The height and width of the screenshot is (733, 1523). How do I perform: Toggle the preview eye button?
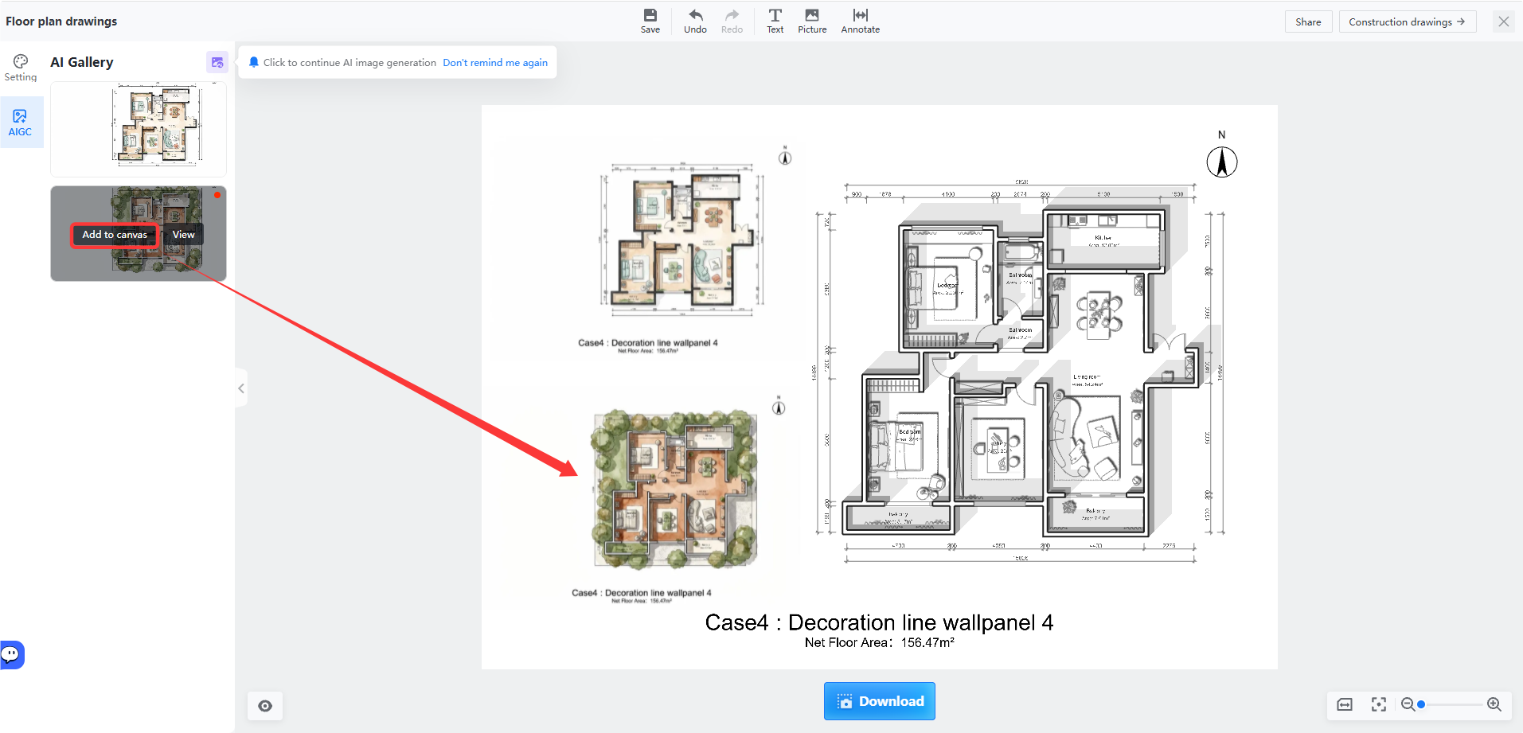pyautogui.click(x=265, y=706)
